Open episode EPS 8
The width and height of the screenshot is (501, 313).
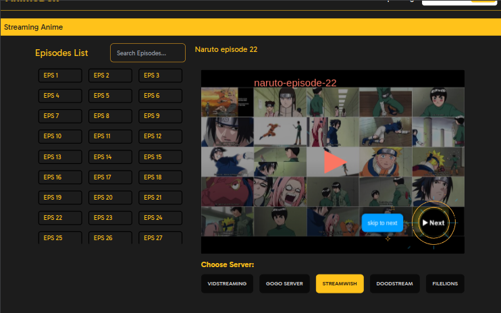pyautogui.click(x=110, y=116)
